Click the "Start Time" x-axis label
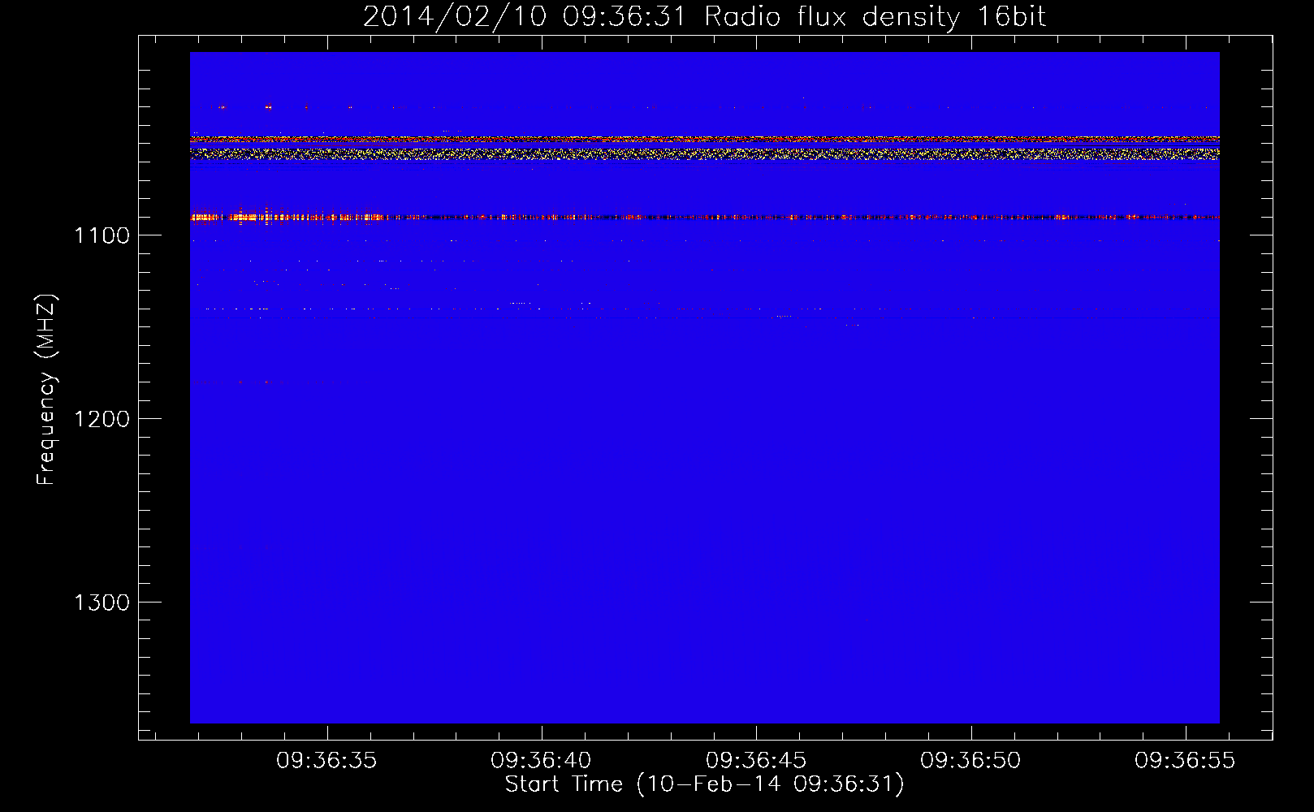Image resolution: width=1314 pixels, height=812 pixels. click(704, 784)
